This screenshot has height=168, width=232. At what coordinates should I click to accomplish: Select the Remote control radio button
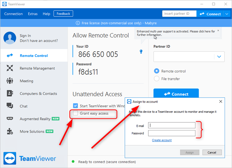click(x=157, y=71)
